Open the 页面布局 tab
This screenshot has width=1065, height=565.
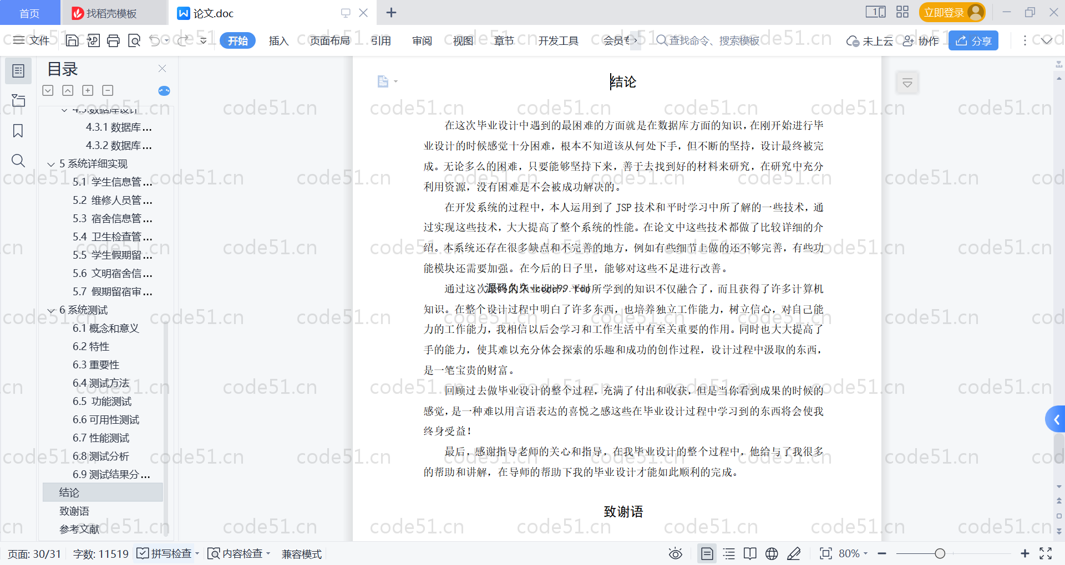point(329,40)
